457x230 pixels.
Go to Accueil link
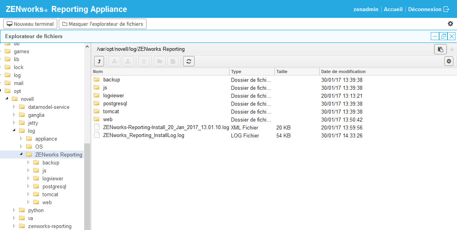[x=393, y=9]
